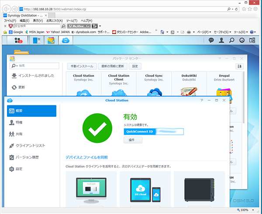Click the 設定 button in Package Center
Viewport: 262px width, 214px height.
[135, 66]
